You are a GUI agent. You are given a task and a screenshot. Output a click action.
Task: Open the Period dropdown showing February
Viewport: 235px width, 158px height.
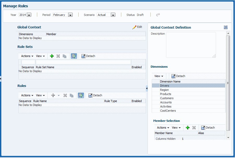pos(71,15)
